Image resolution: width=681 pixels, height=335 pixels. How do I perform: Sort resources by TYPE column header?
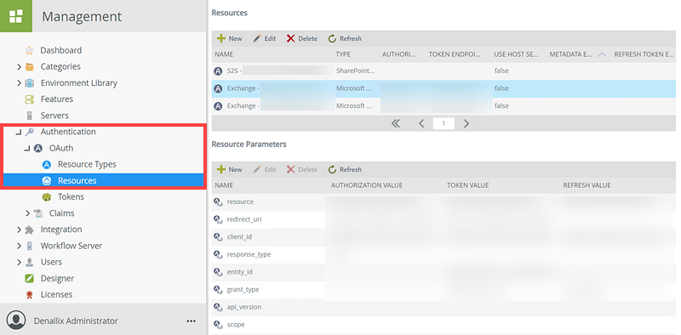click(x=343, y=54)
